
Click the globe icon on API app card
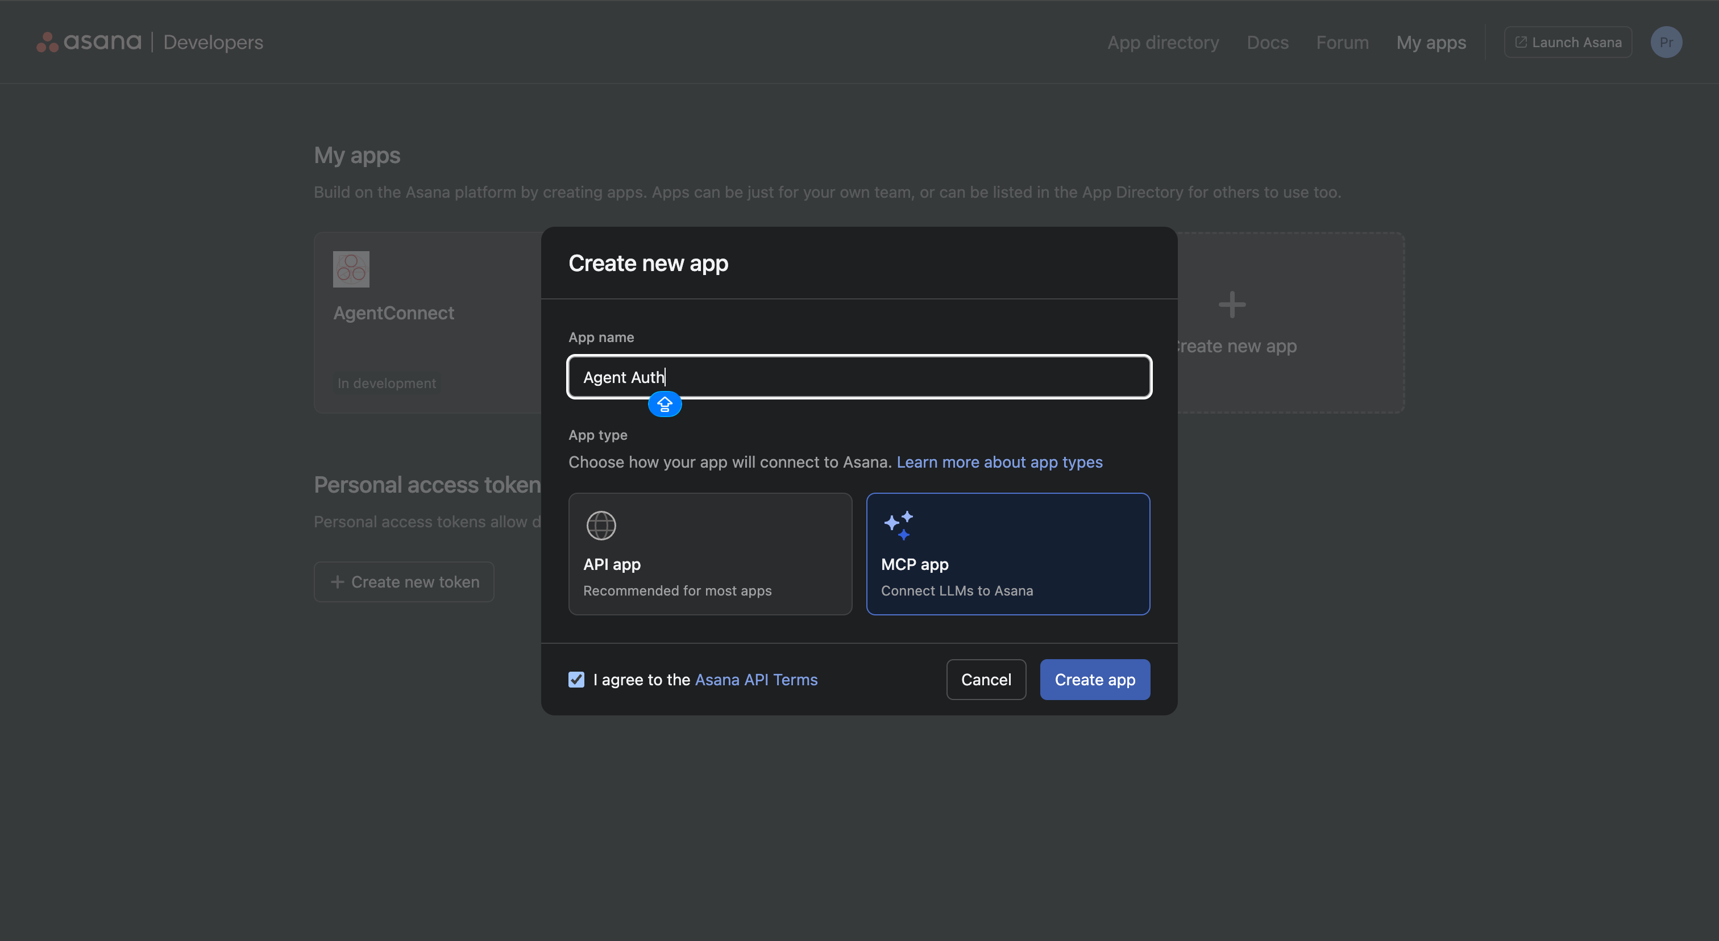click(x=601, y=526)
